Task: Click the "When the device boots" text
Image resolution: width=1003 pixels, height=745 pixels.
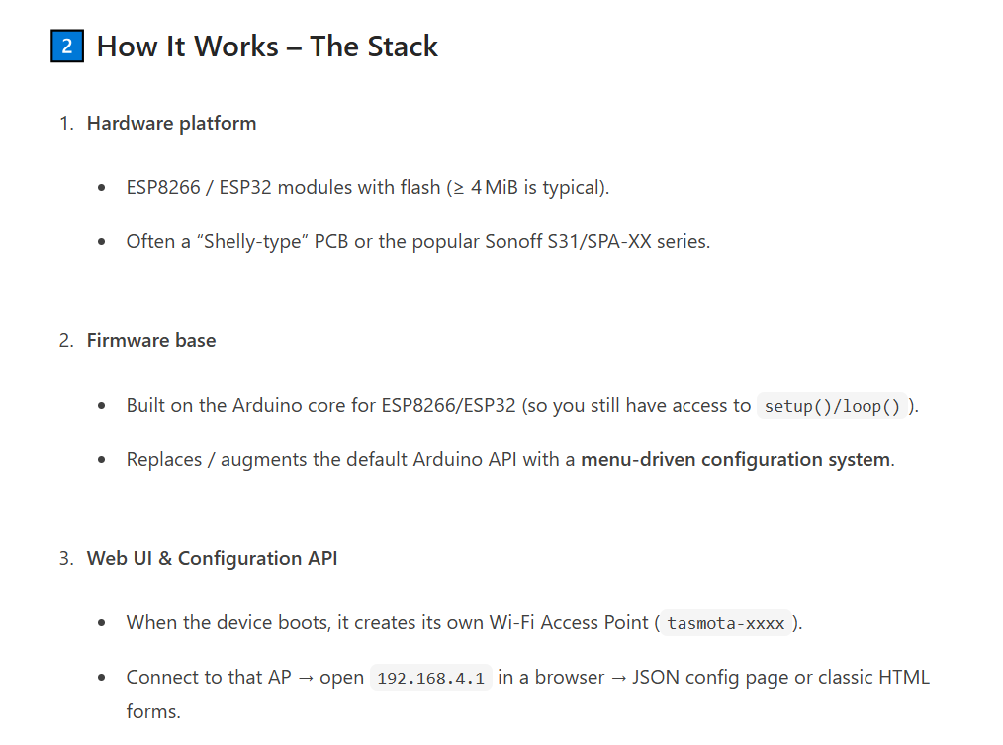Action: point(228,622)
